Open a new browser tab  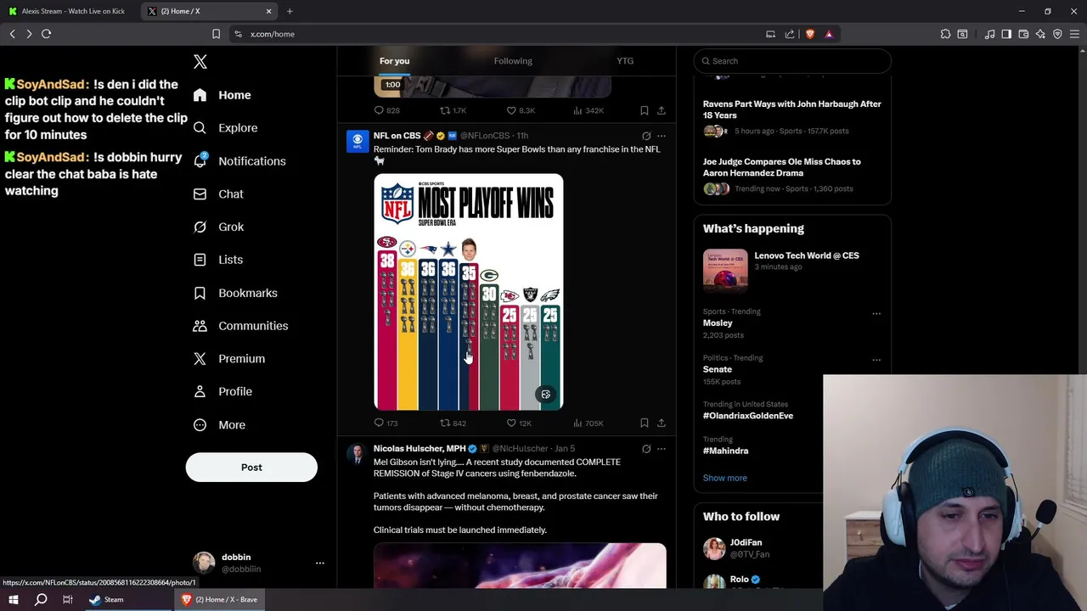pyautogui.click(x=290, y=11)
